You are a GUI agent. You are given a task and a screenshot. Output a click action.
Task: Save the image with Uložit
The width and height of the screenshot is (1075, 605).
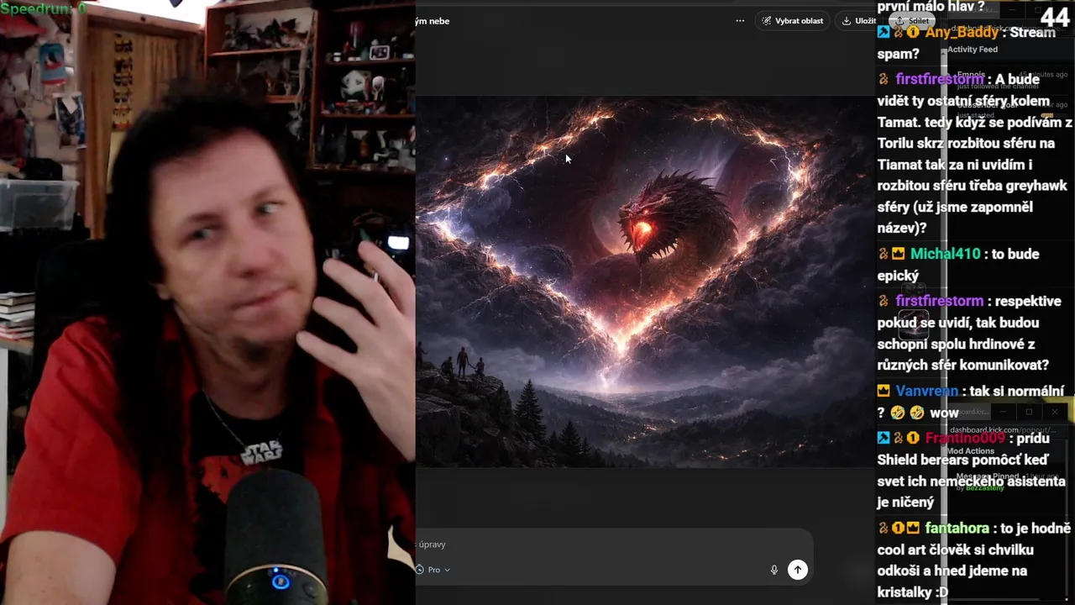pyautogui.click(x=858, y=21)
